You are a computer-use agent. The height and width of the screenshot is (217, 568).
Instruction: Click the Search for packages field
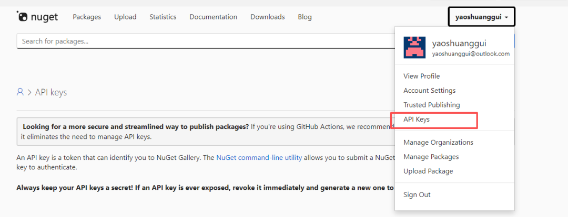206,41
